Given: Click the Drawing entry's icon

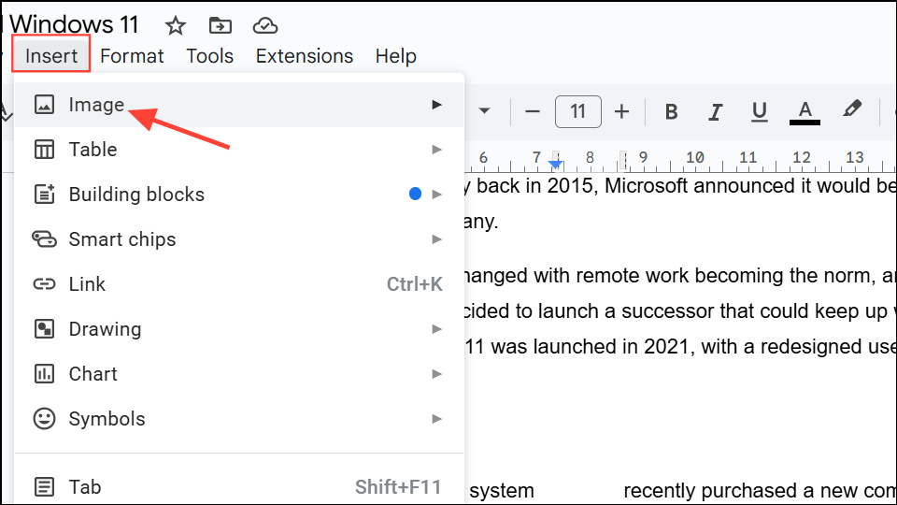Looking at the screenshot, I should pos(44,328).
